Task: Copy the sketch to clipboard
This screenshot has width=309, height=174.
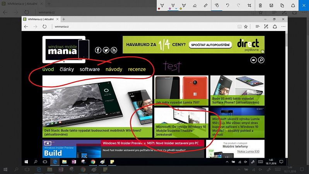Action: pos(282,5)
